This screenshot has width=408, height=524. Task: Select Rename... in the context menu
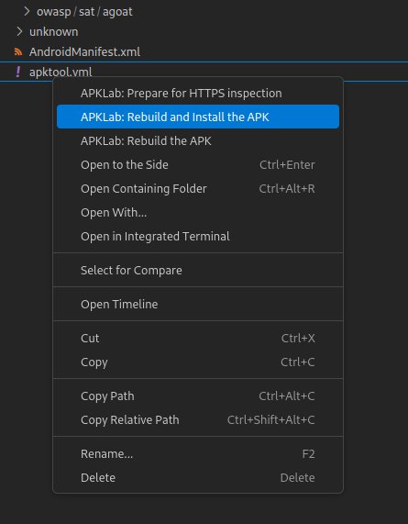[198, 454]
